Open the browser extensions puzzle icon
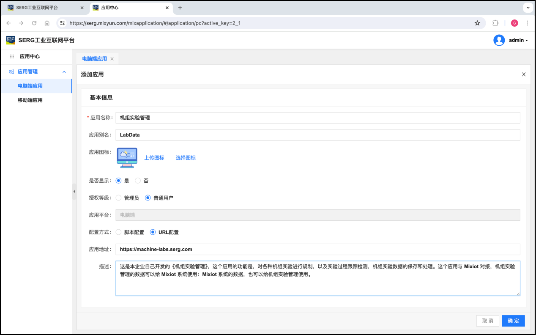 click(495, 23)
